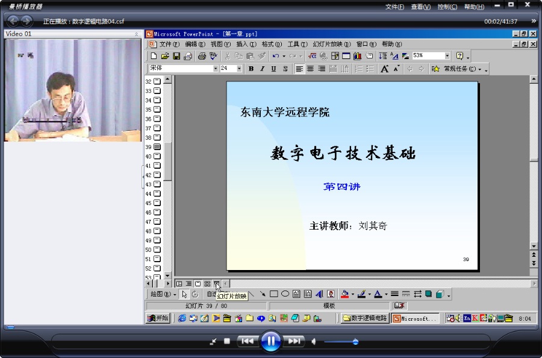
Task: Pause the video playback
Action: point(270,341)
